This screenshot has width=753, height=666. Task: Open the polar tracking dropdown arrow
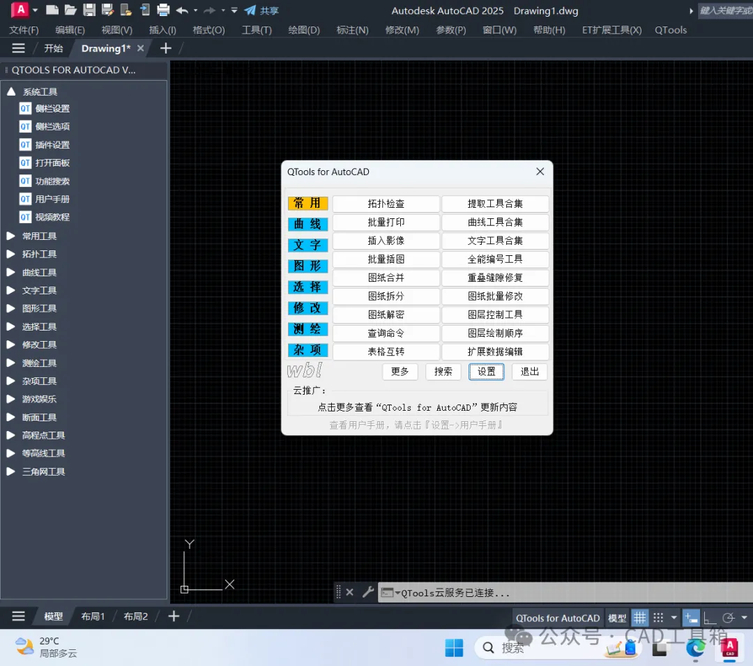pyautogui.click(x=744, y=617)
